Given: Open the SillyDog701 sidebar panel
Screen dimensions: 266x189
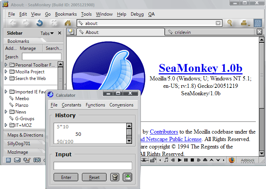Looking at the screenshot, I should click(24, 144).
